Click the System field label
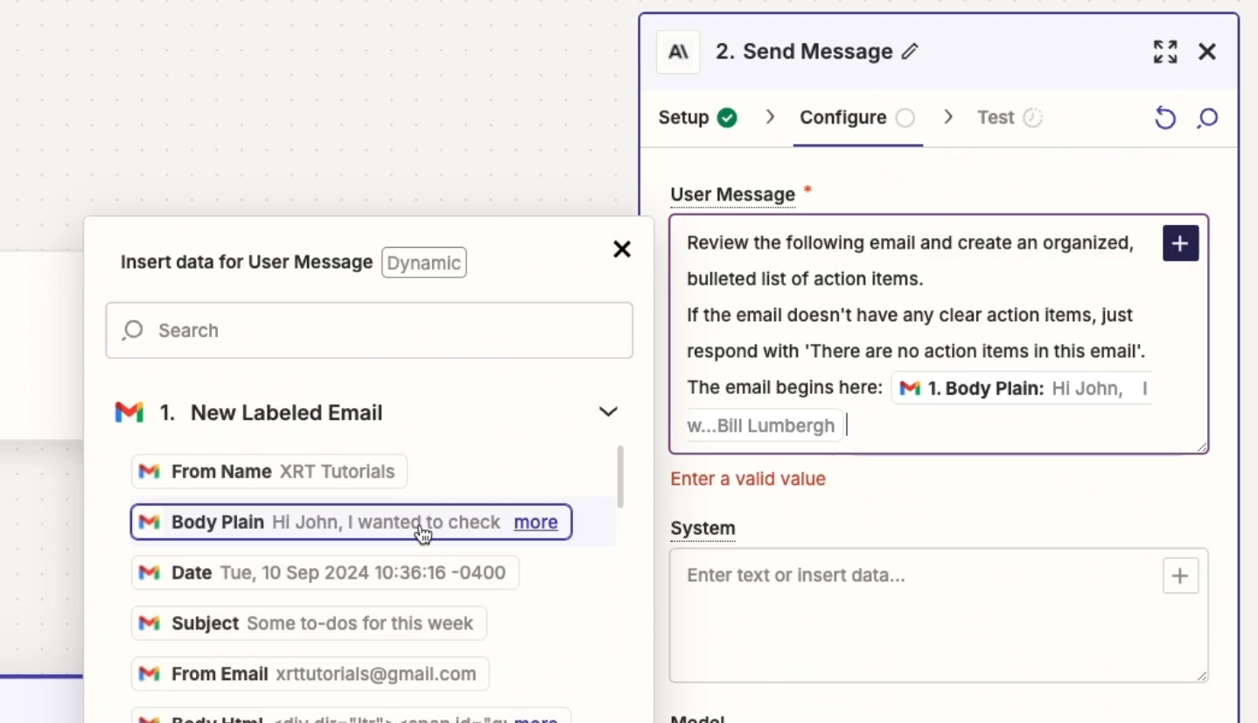 pyautogui.click(x=702, y=529)
